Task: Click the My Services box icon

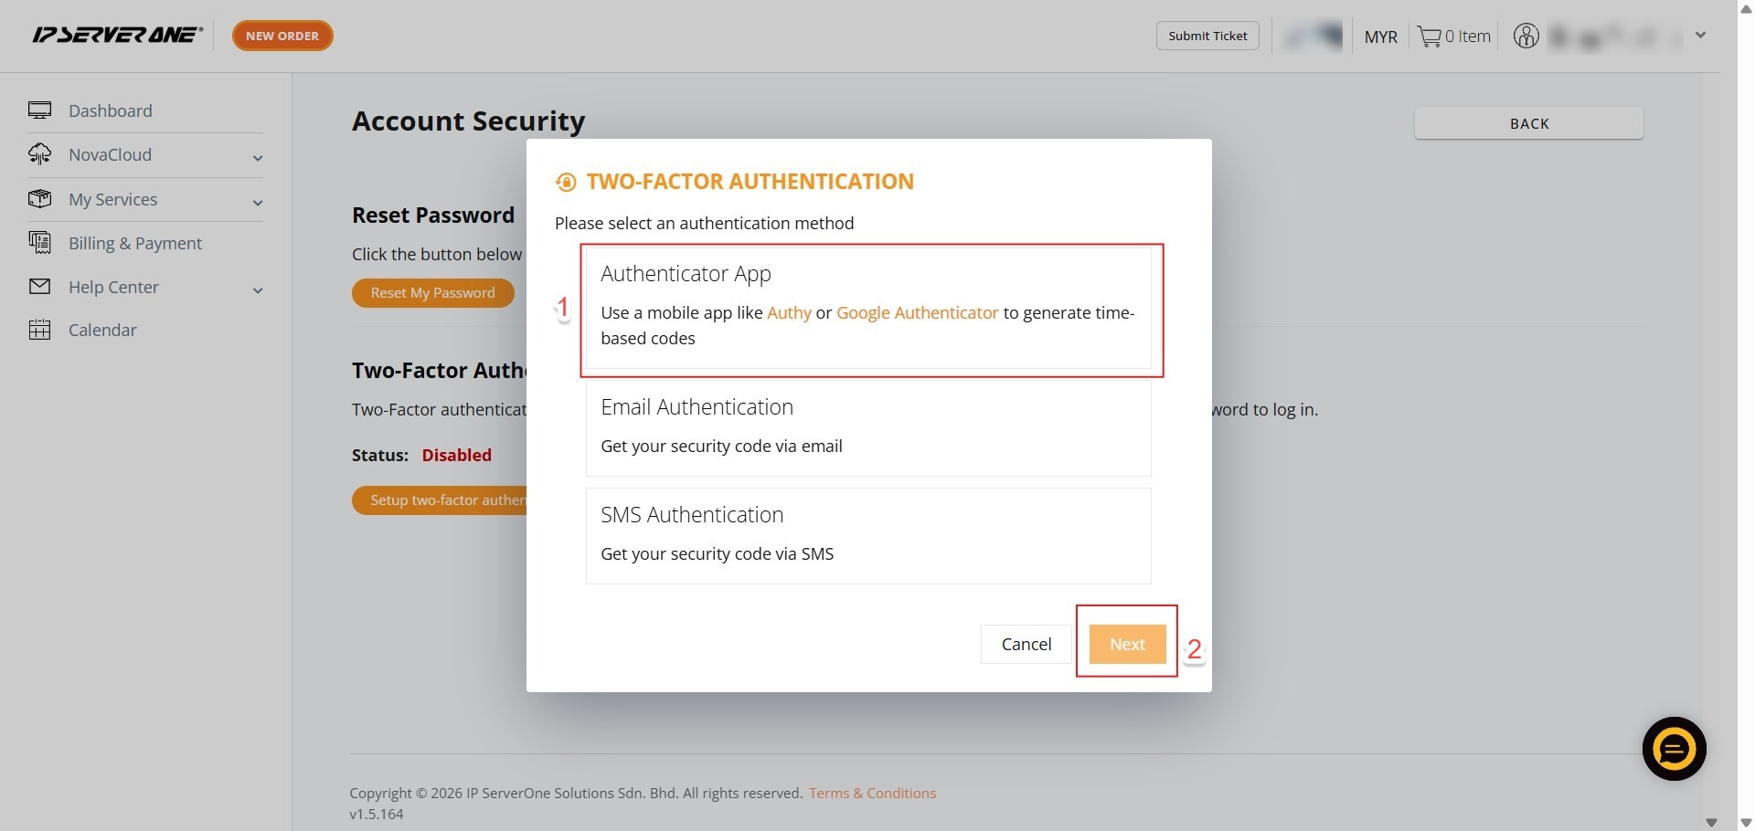Action: click(x=39, y=199)
